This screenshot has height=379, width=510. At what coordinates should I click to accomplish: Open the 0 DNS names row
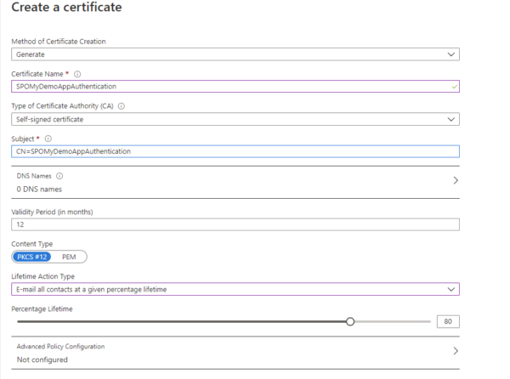click(x=235, y=183)
